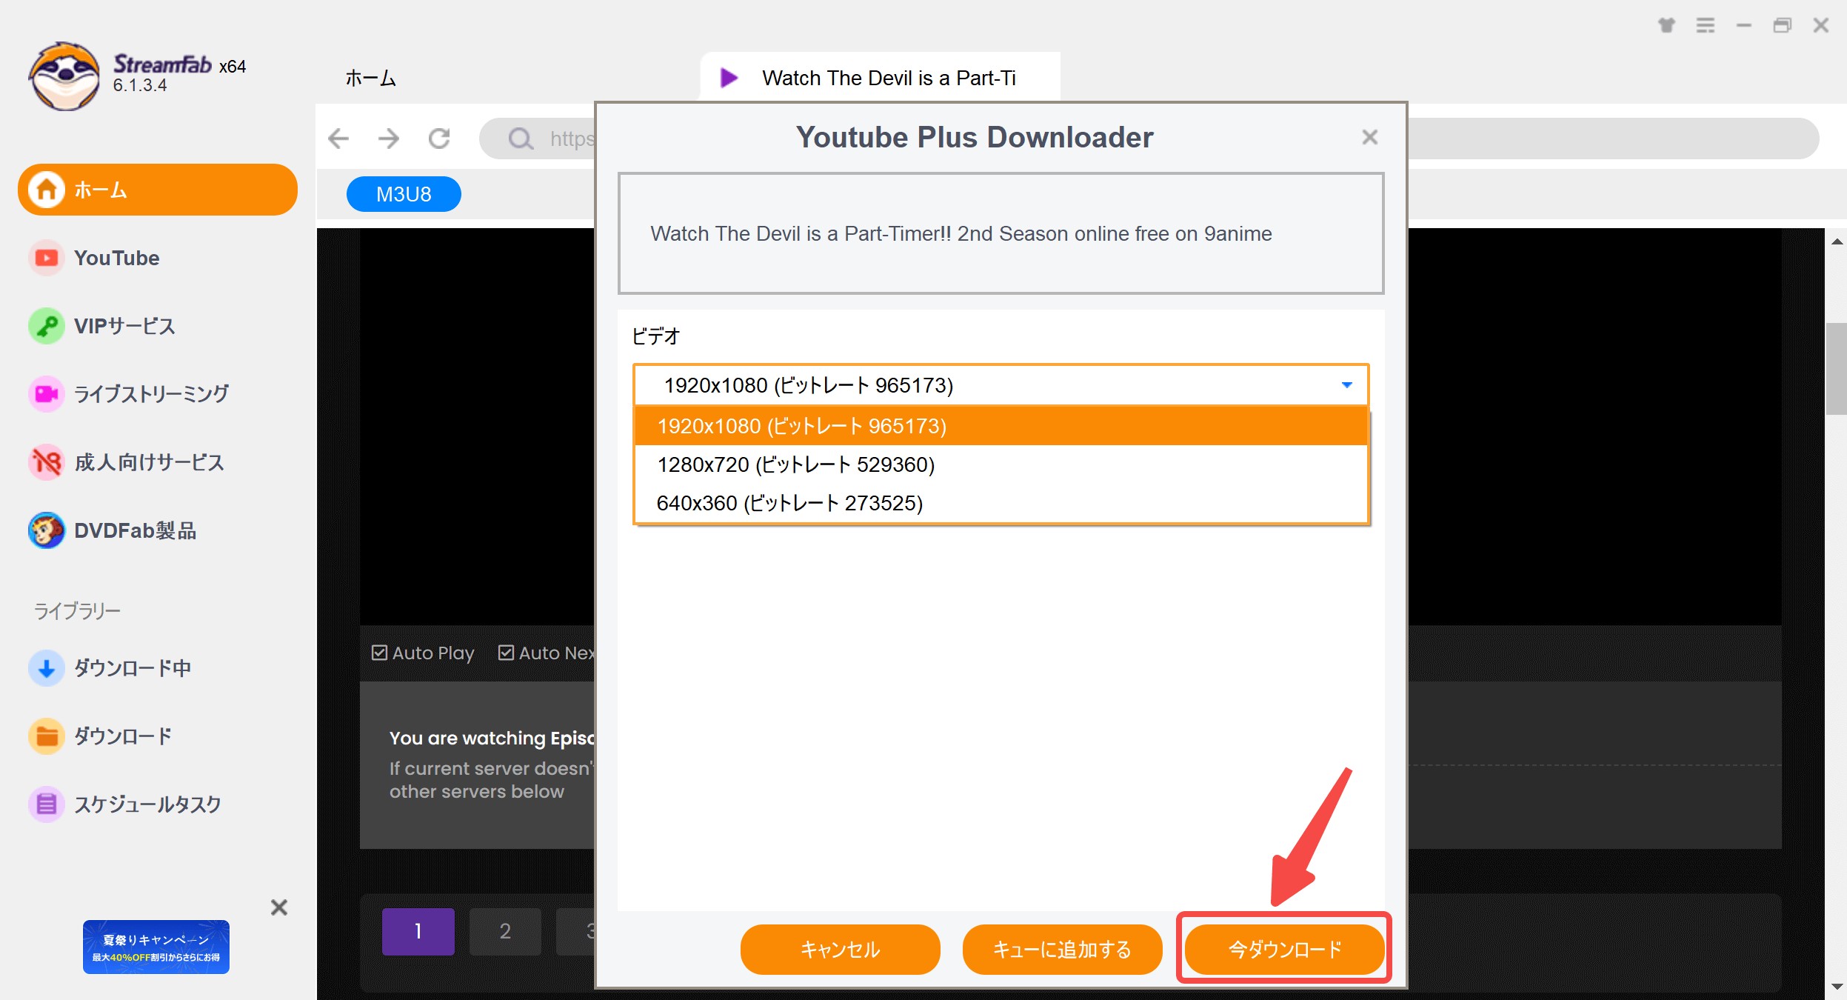Click the blue M3U8 button
The height and width of the screenshot is (1000, 1847).
click(404, 194)
